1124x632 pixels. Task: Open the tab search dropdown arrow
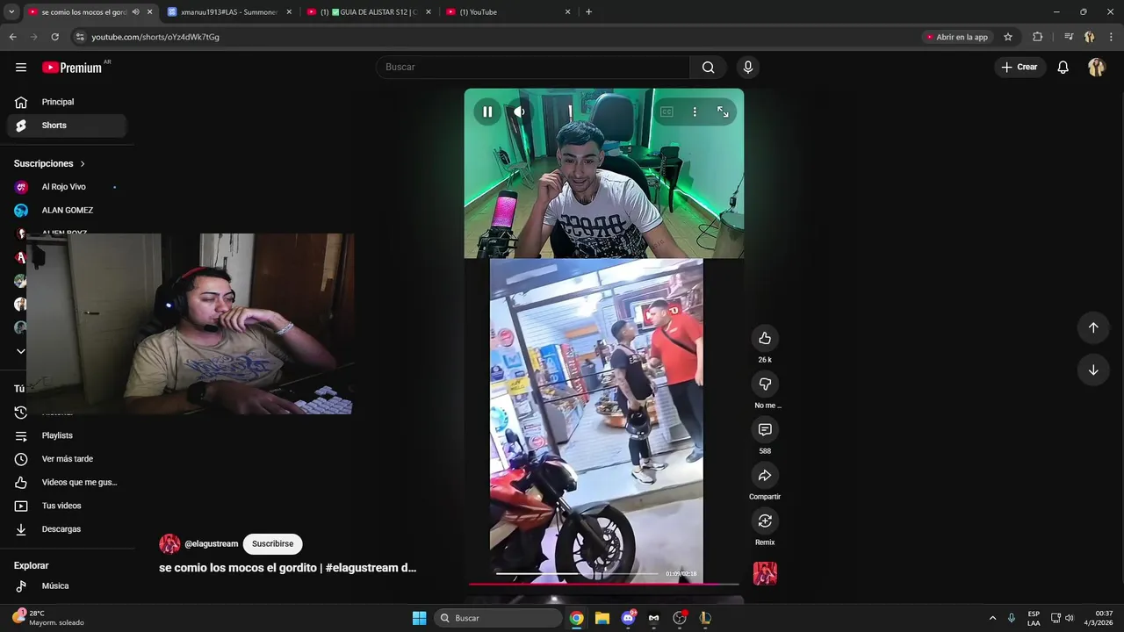(x=11, y=12)
